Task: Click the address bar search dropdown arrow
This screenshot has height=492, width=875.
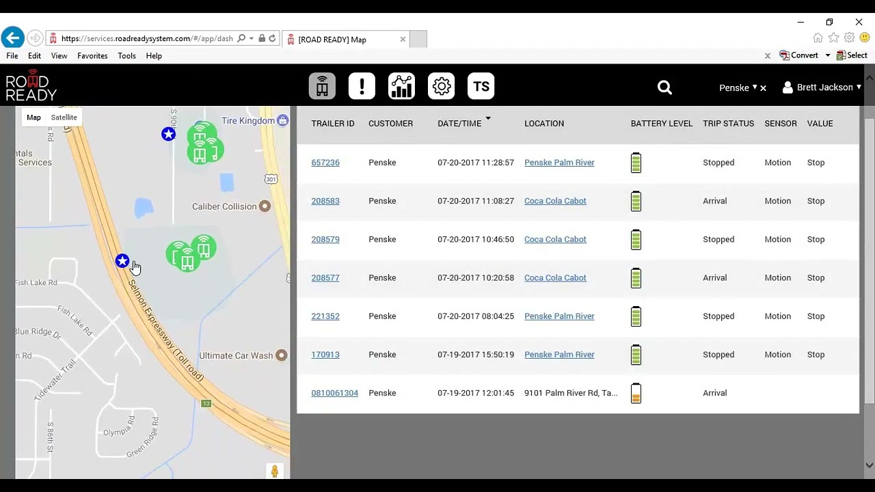Action: coord(252,39)
